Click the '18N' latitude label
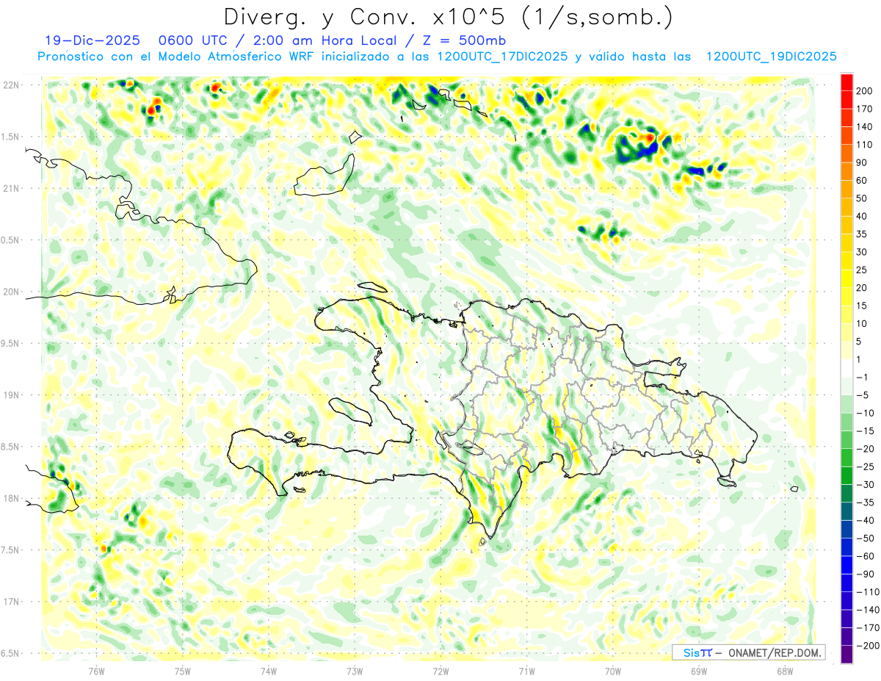Viewport: 881px width, 681px height. click(11, 498)
